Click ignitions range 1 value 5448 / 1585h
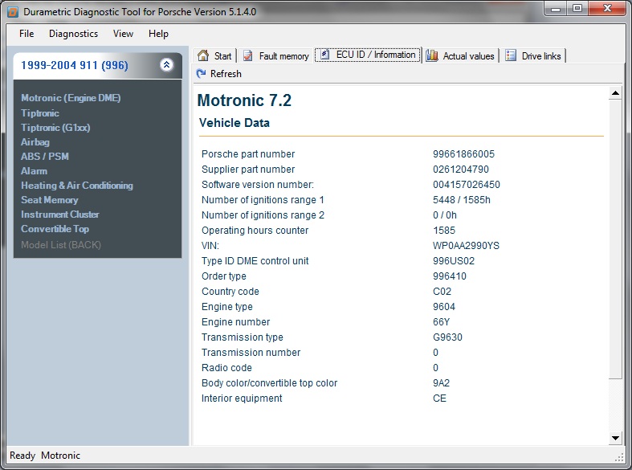The image size is (632, 470). (462, 200)
